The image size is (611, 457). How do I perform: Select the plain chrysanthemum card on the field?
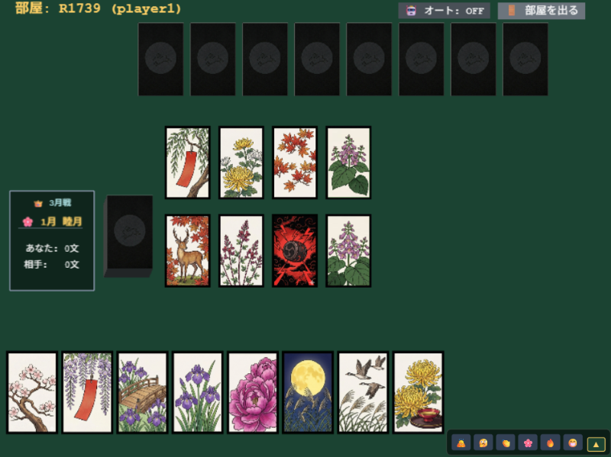[241, 163]
